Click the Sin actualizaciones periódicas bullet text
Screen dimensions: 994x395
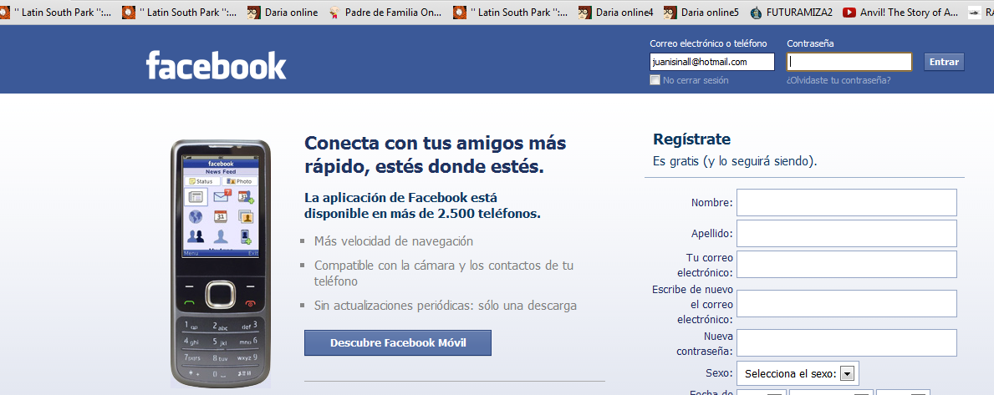pyautogui.click(x=446, y=306)
